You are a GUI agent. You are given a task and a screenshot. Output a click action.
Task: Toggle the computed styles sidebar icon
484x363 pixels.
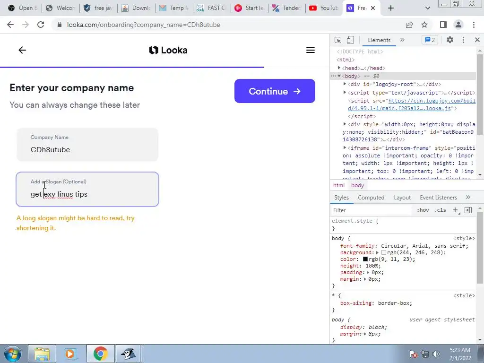[468, 210]
